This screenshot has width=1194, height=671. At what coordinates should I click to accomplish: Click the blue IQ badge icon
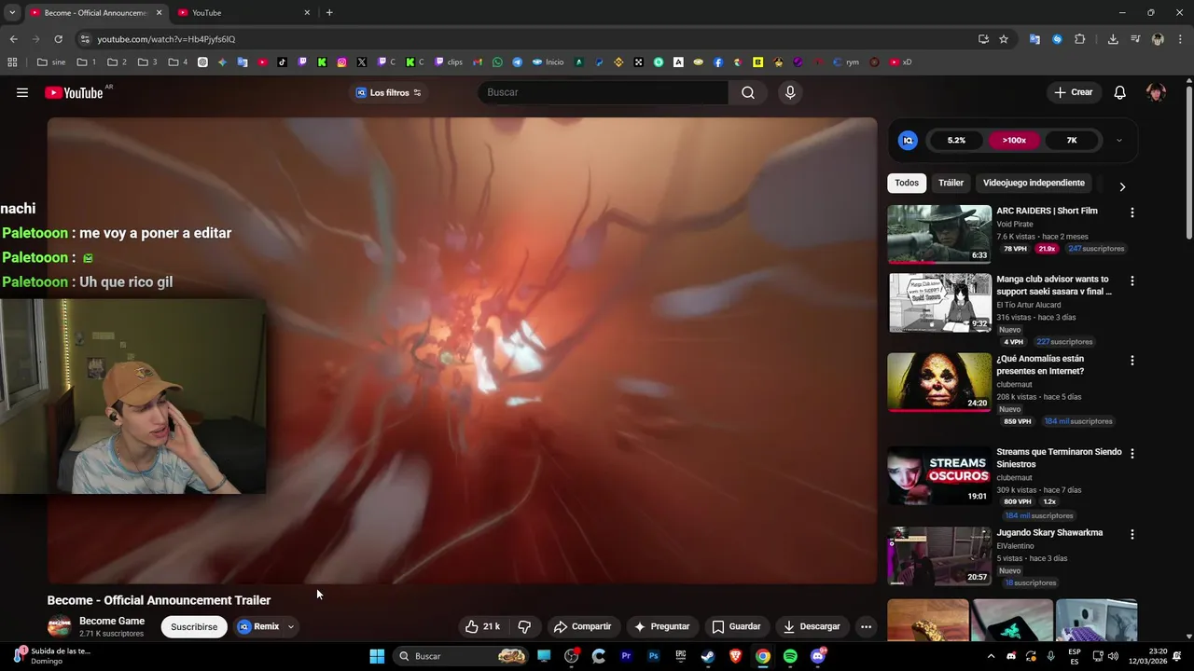click(908, 140)
